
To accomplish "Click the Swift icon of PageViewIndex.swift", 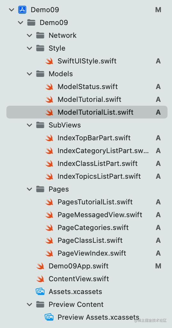I will [49, 253].
